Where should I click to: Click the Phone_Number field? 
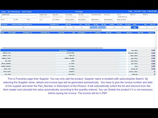(x=34, y=64)
